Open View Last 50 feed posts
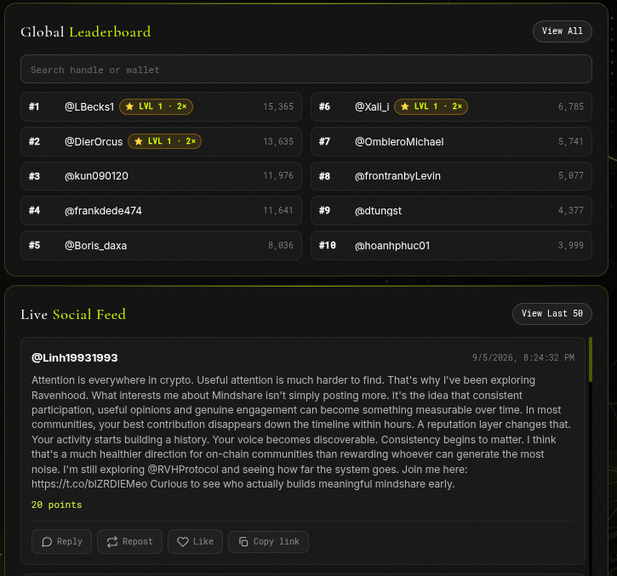This screenshot has width=617, height=576. click(551, 314)
